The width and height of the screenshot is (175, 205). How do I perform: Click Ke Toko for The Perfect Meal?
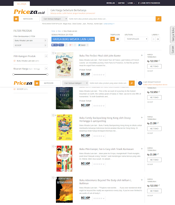point(154,66)
